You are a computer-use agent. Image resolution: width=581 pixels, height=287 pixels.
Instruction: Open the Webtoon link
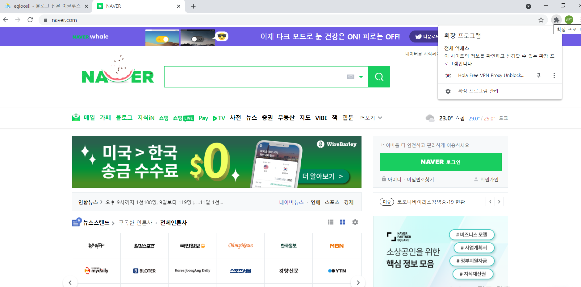[x=348, y=118]
